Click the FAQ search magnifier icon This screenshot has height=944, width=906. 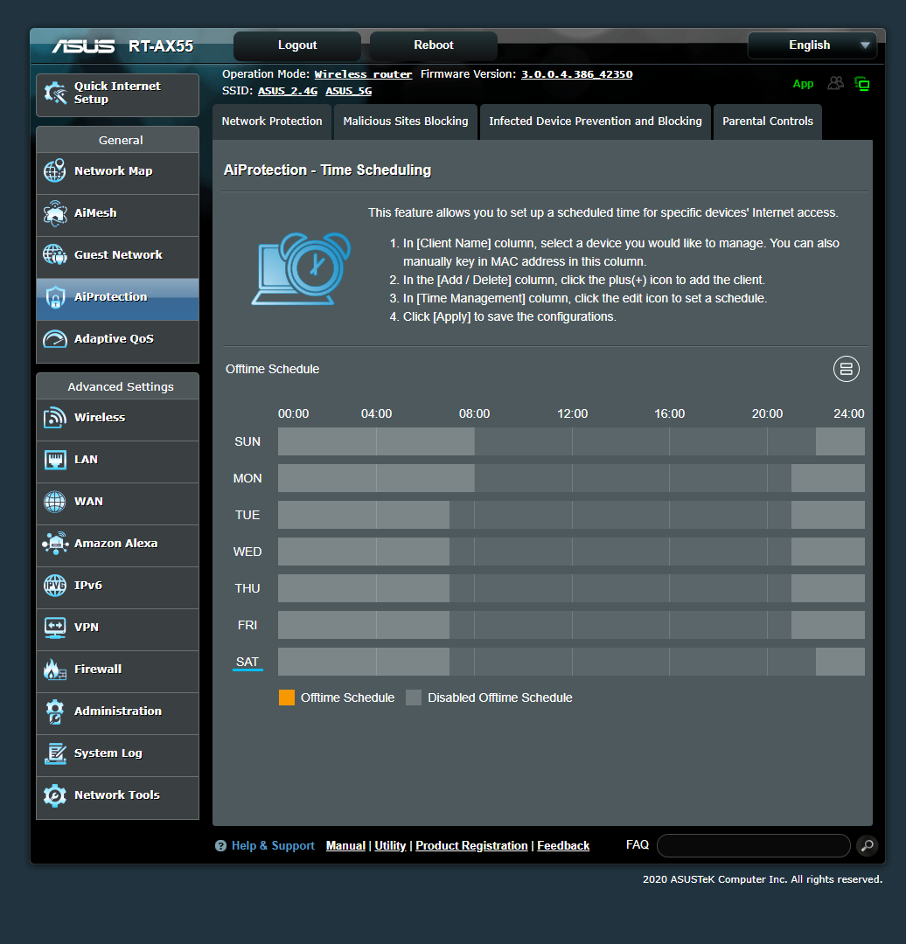click(x=867, y=845)
